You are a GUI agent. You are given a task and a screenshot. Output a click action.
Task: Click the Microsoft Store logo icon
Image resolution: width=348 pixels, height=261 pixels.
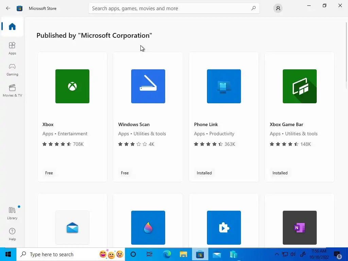pyautogui.click(x=19, y=8)
